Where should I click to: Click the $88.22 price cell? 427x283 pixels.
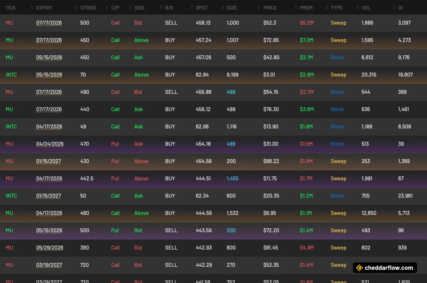[x=271, y=161]
